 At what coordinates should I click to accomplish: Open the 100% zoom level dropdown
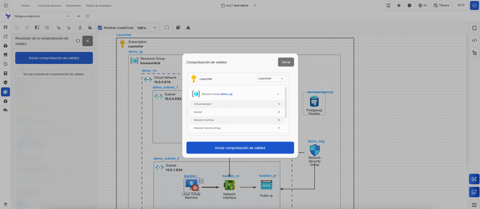click(146, 28)
